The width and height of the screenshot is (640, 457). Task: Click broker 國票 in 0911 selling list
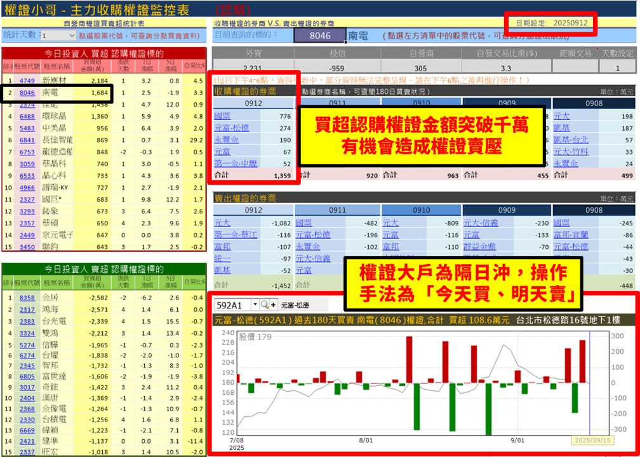303,223
